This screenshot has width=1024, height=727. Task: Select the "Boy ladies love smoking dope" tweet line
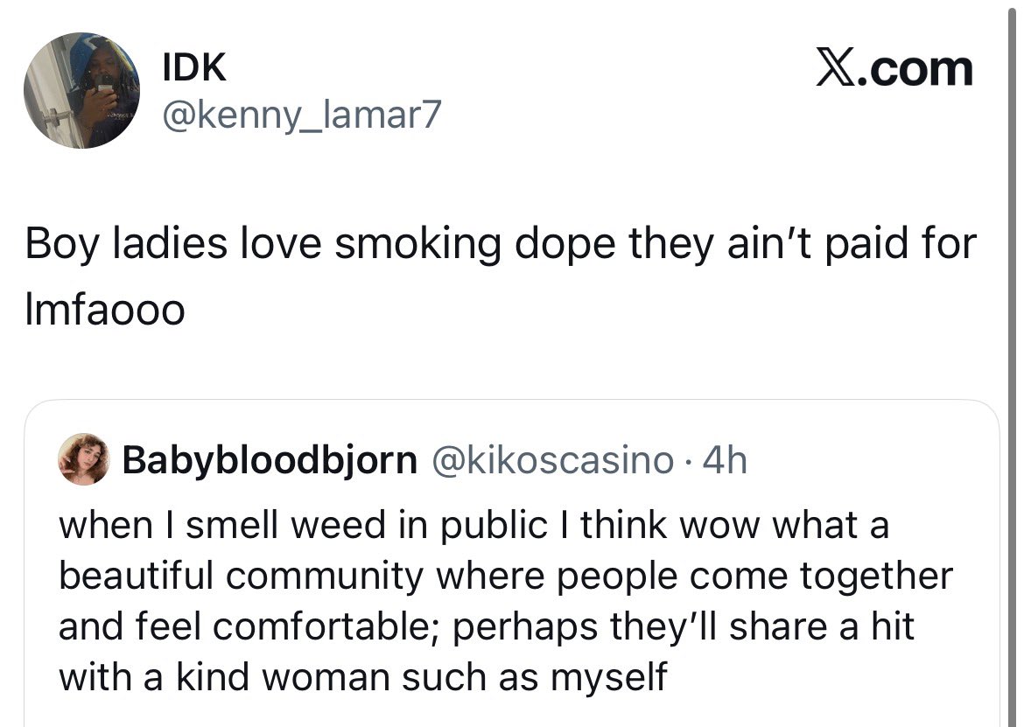pyautogui.click(x=501, y=243)
